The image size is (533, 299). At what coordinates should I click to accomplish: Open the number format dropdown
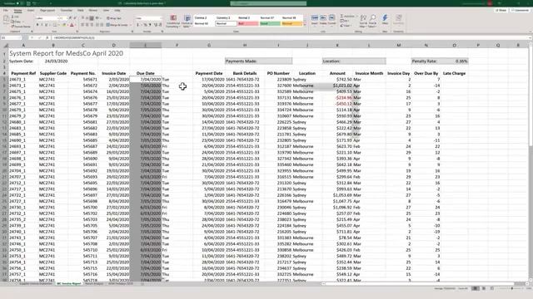click(x=161, y=18)
